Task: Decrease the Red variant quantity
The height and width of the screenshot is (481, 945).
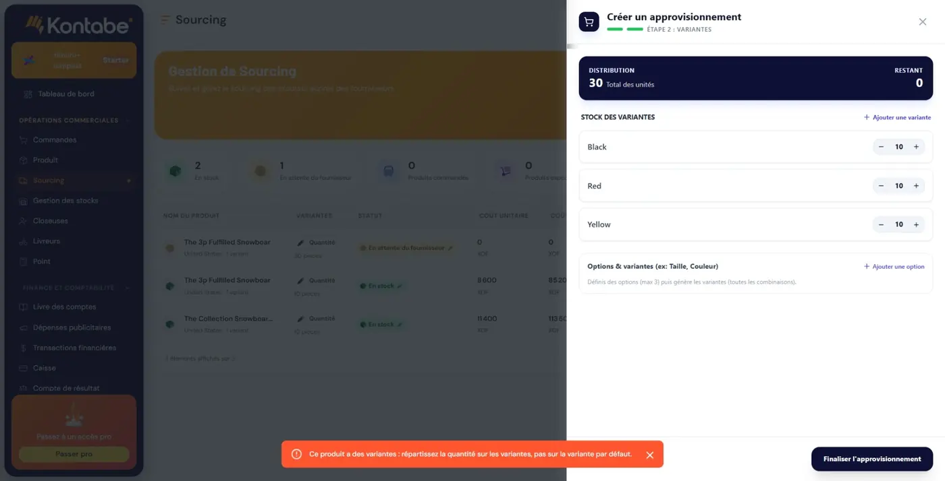Action: (x=881, y=186)
